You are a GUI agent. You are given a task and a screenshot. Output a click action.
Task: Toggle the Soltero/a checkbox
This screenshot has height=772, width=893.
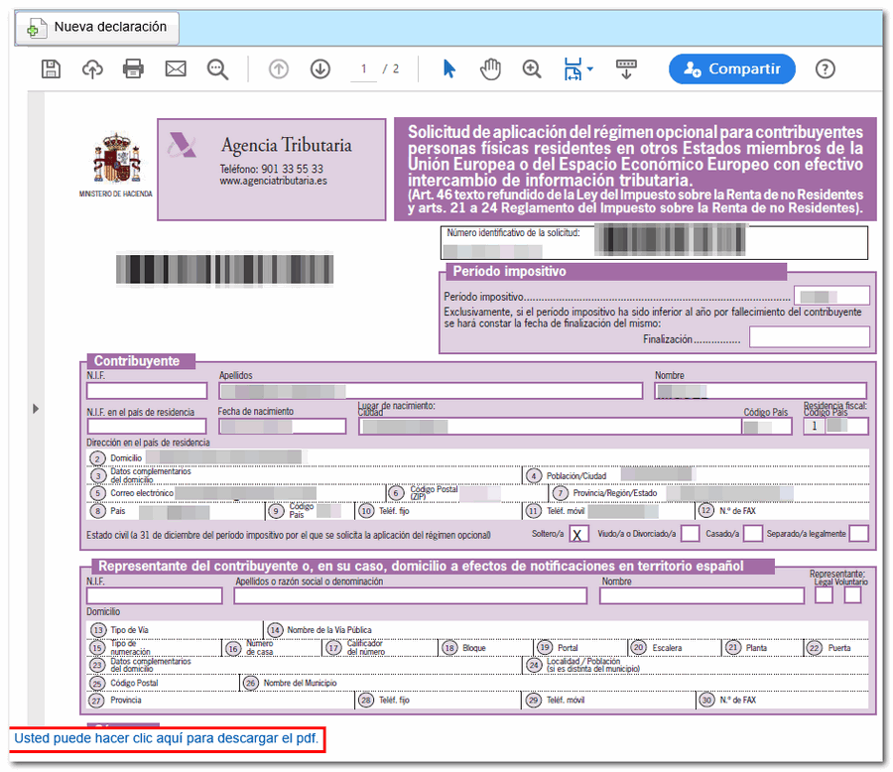[x=578, y=534]
